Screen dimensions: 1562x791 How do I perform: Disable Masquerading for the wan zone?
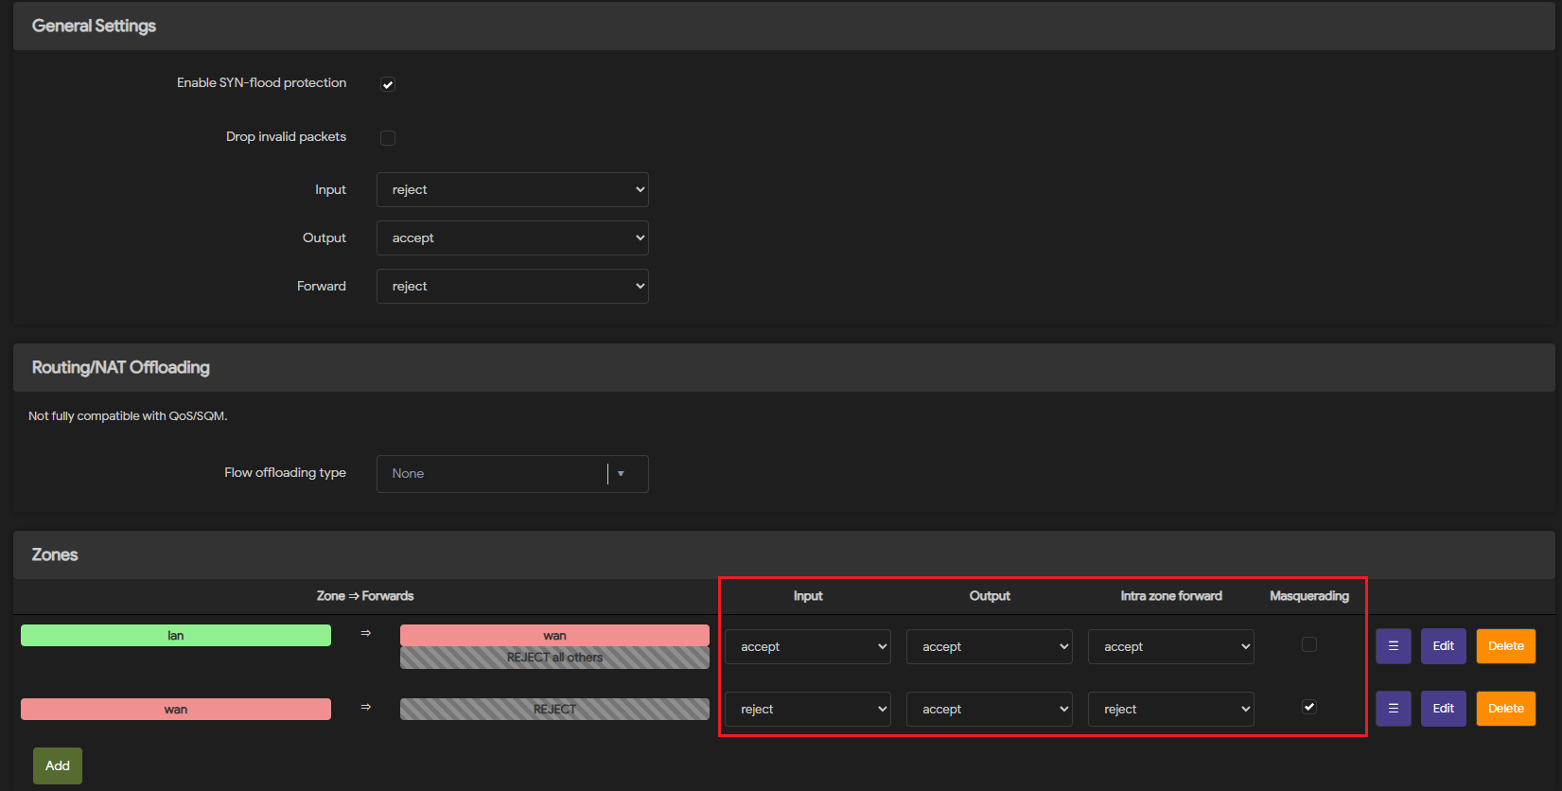pos(1309,707)
